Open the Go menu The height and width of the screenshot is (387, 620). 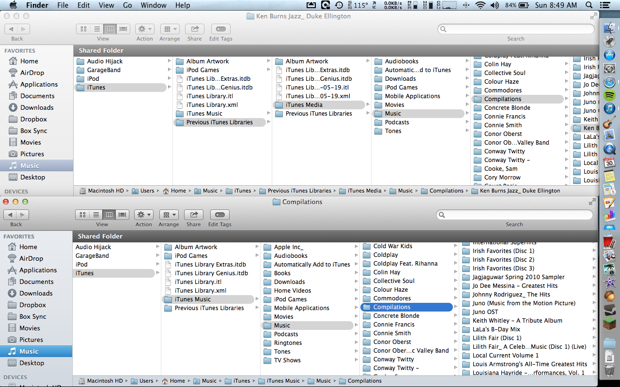click(x=127, y=5)
